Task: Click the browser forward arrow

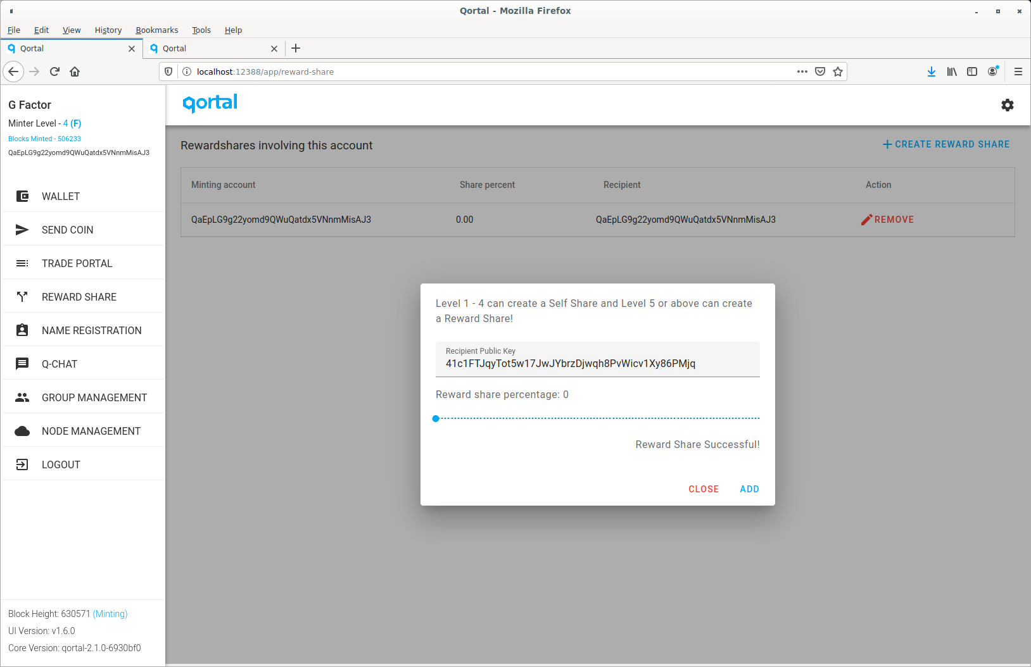Action: tap(34, 72)
